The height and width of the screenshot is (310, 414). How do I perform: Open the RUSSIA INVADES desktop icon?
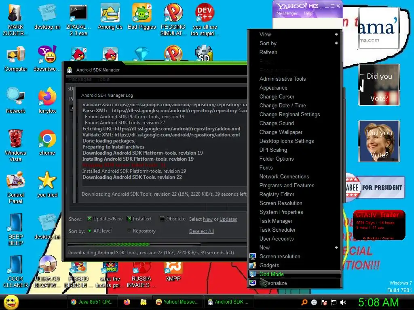tap(142, 275)
